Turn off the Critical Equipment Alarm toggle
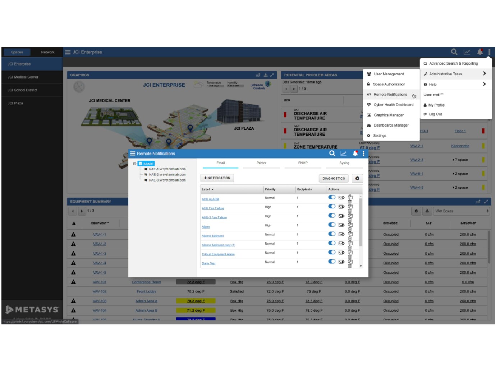The width and height of the screenshot is (496, 372). coord(331,252)
